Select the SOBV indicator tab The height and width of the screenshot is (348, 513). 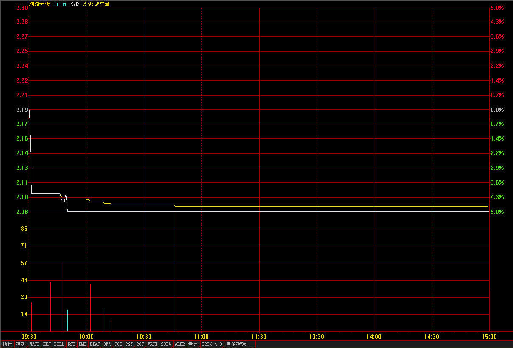(166, 344)
